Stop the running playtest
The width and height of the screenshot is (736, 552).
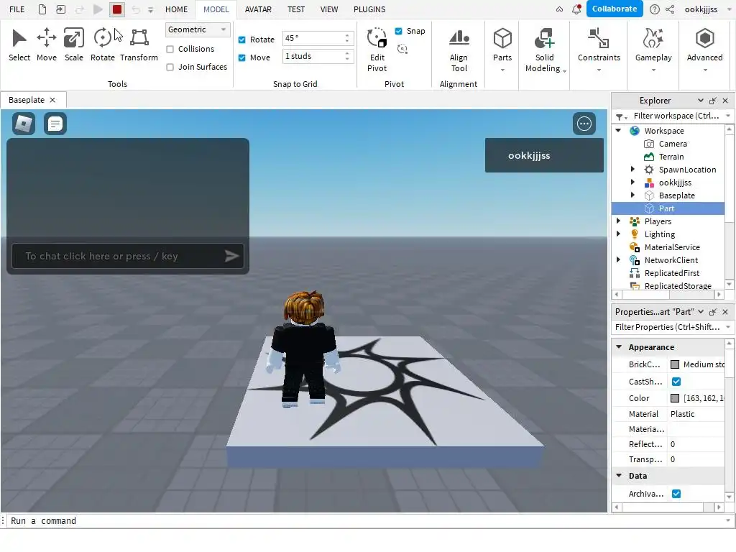117,9
